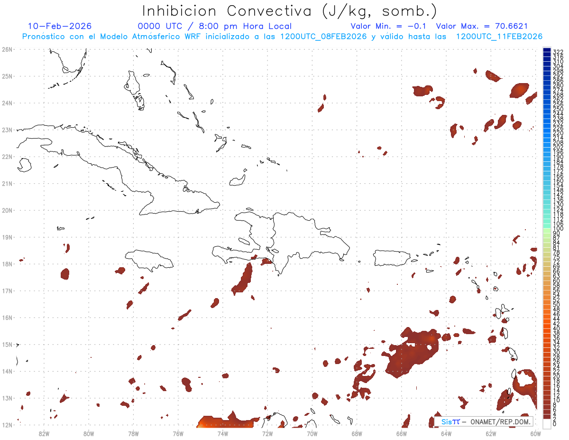
Task: Click the date '10-Feb-2026'
Action: [60, 26]
